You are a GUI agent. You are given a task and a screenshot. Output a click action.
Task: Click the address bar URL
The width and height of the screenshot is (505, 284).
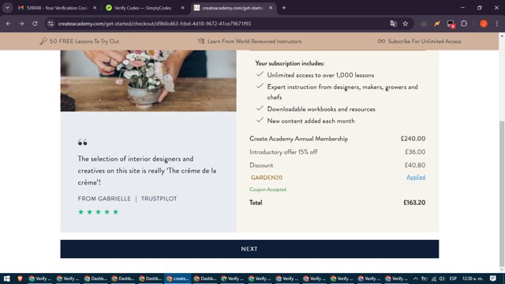tap(155, 24)
